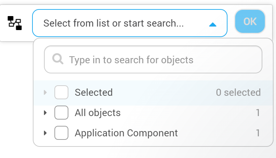Image resolution: width=276 pixels, height=158 pixels.
Task: Expand the Application Component tree node
Action: (x=45, y=133)
